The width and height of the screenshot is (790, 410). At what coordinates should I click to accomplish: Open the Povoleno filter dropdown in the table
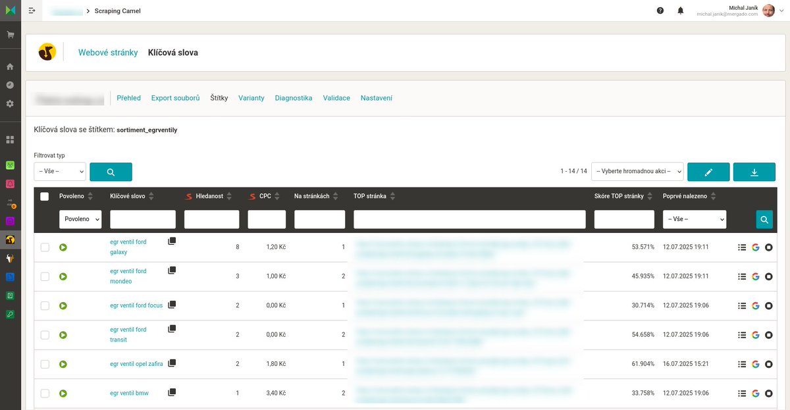(80, 218)
